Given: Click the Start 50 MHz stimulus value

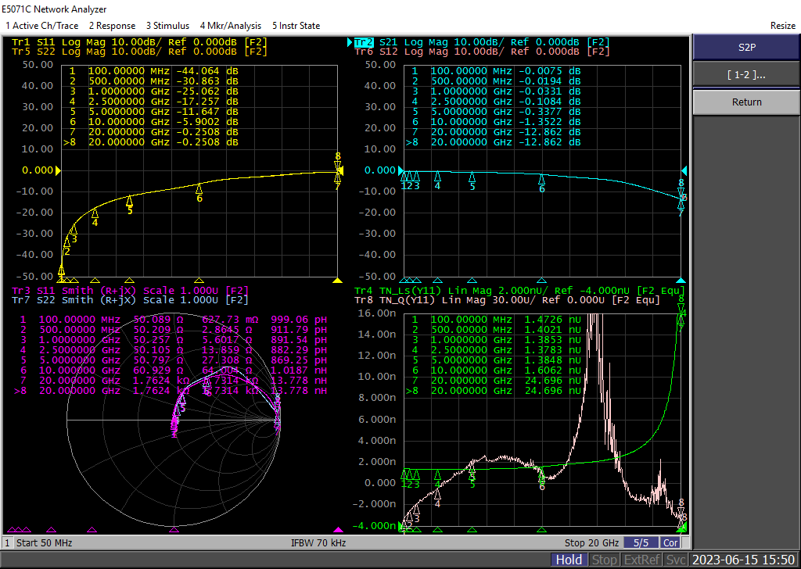Looking at the screenshot, I should point(45,543).
